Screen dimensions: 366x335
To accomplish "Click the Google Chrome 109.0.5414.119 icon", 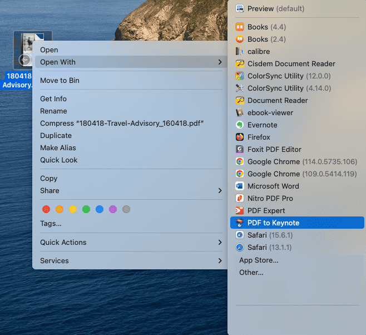I will point(240,174).
